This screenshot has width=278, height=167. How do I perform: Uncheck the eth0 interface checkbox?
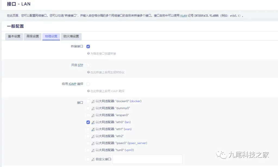(x=88, y=122)
